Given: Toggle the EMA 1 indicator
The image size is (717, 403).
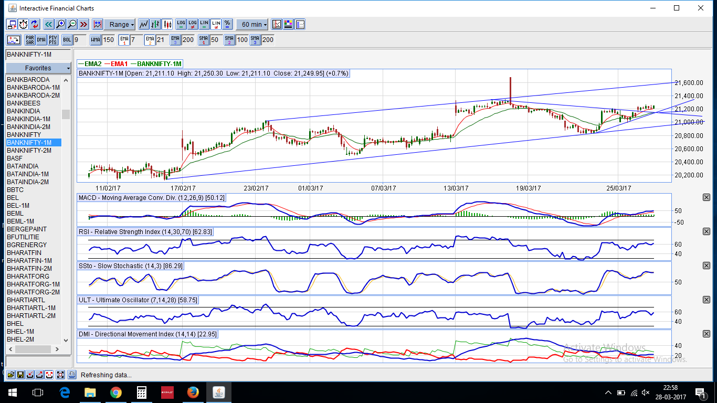Looking at the screenshot, I should point(124,39).
